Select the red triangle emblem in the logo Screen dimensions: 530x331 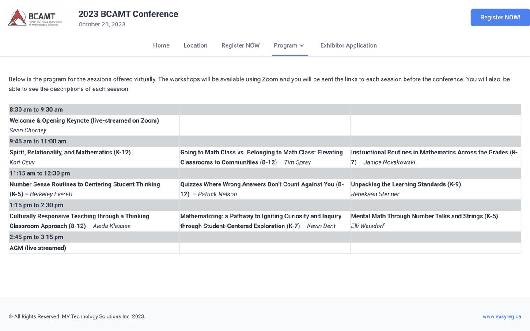[17, 17]
